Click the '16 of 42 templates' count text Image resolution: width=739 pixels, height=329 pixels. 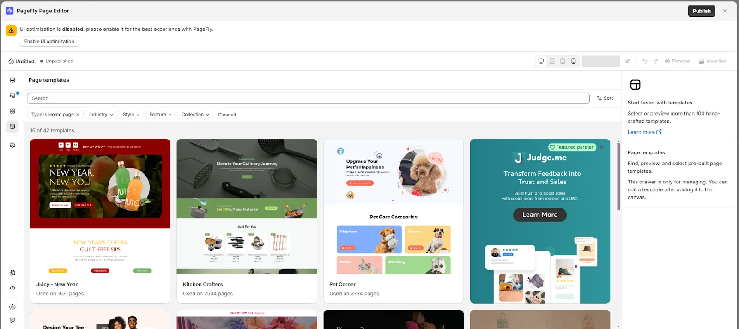tap(52, 131)
